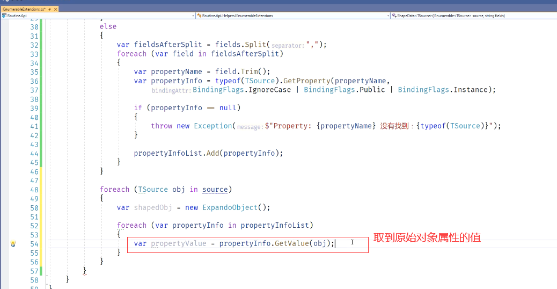Click the Public flag on line 37
557x289 pixels.
372,90
